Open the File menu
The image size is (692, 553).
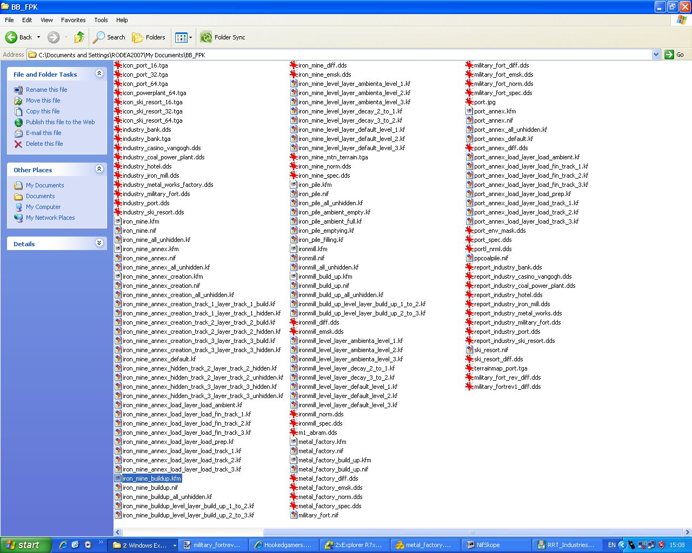[x=9, y=20]
